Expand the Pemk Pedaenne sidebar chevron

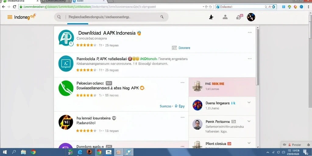pos(249,121)
